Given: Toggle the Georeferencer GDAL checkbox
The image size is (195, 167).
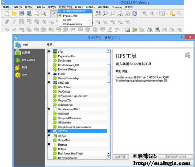Looking at the screenshot, I should coord(49,109).
